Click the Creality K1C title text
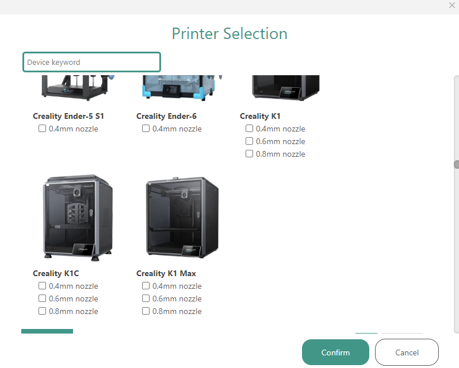The width and height of the screenshot is (459, 368). click(x=56, y=273)
